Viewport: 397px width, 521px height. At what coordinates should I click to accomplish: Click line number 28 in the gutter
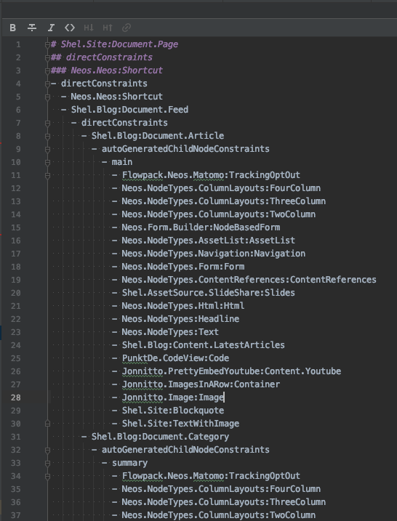coord(16,397)
